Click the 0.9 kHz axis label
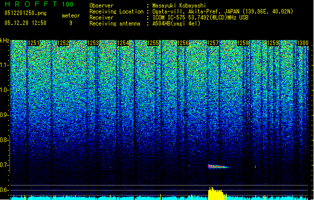314x200 pixels. tap(4, 115)
